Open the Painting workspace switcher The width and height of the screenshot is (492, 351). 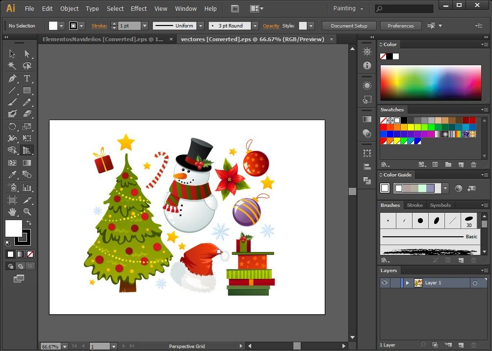click(x=348, y=8)
